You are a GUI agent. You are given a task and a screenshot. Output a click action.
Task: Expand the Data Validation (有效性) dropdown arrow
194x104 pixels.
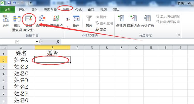click(34, 30)
